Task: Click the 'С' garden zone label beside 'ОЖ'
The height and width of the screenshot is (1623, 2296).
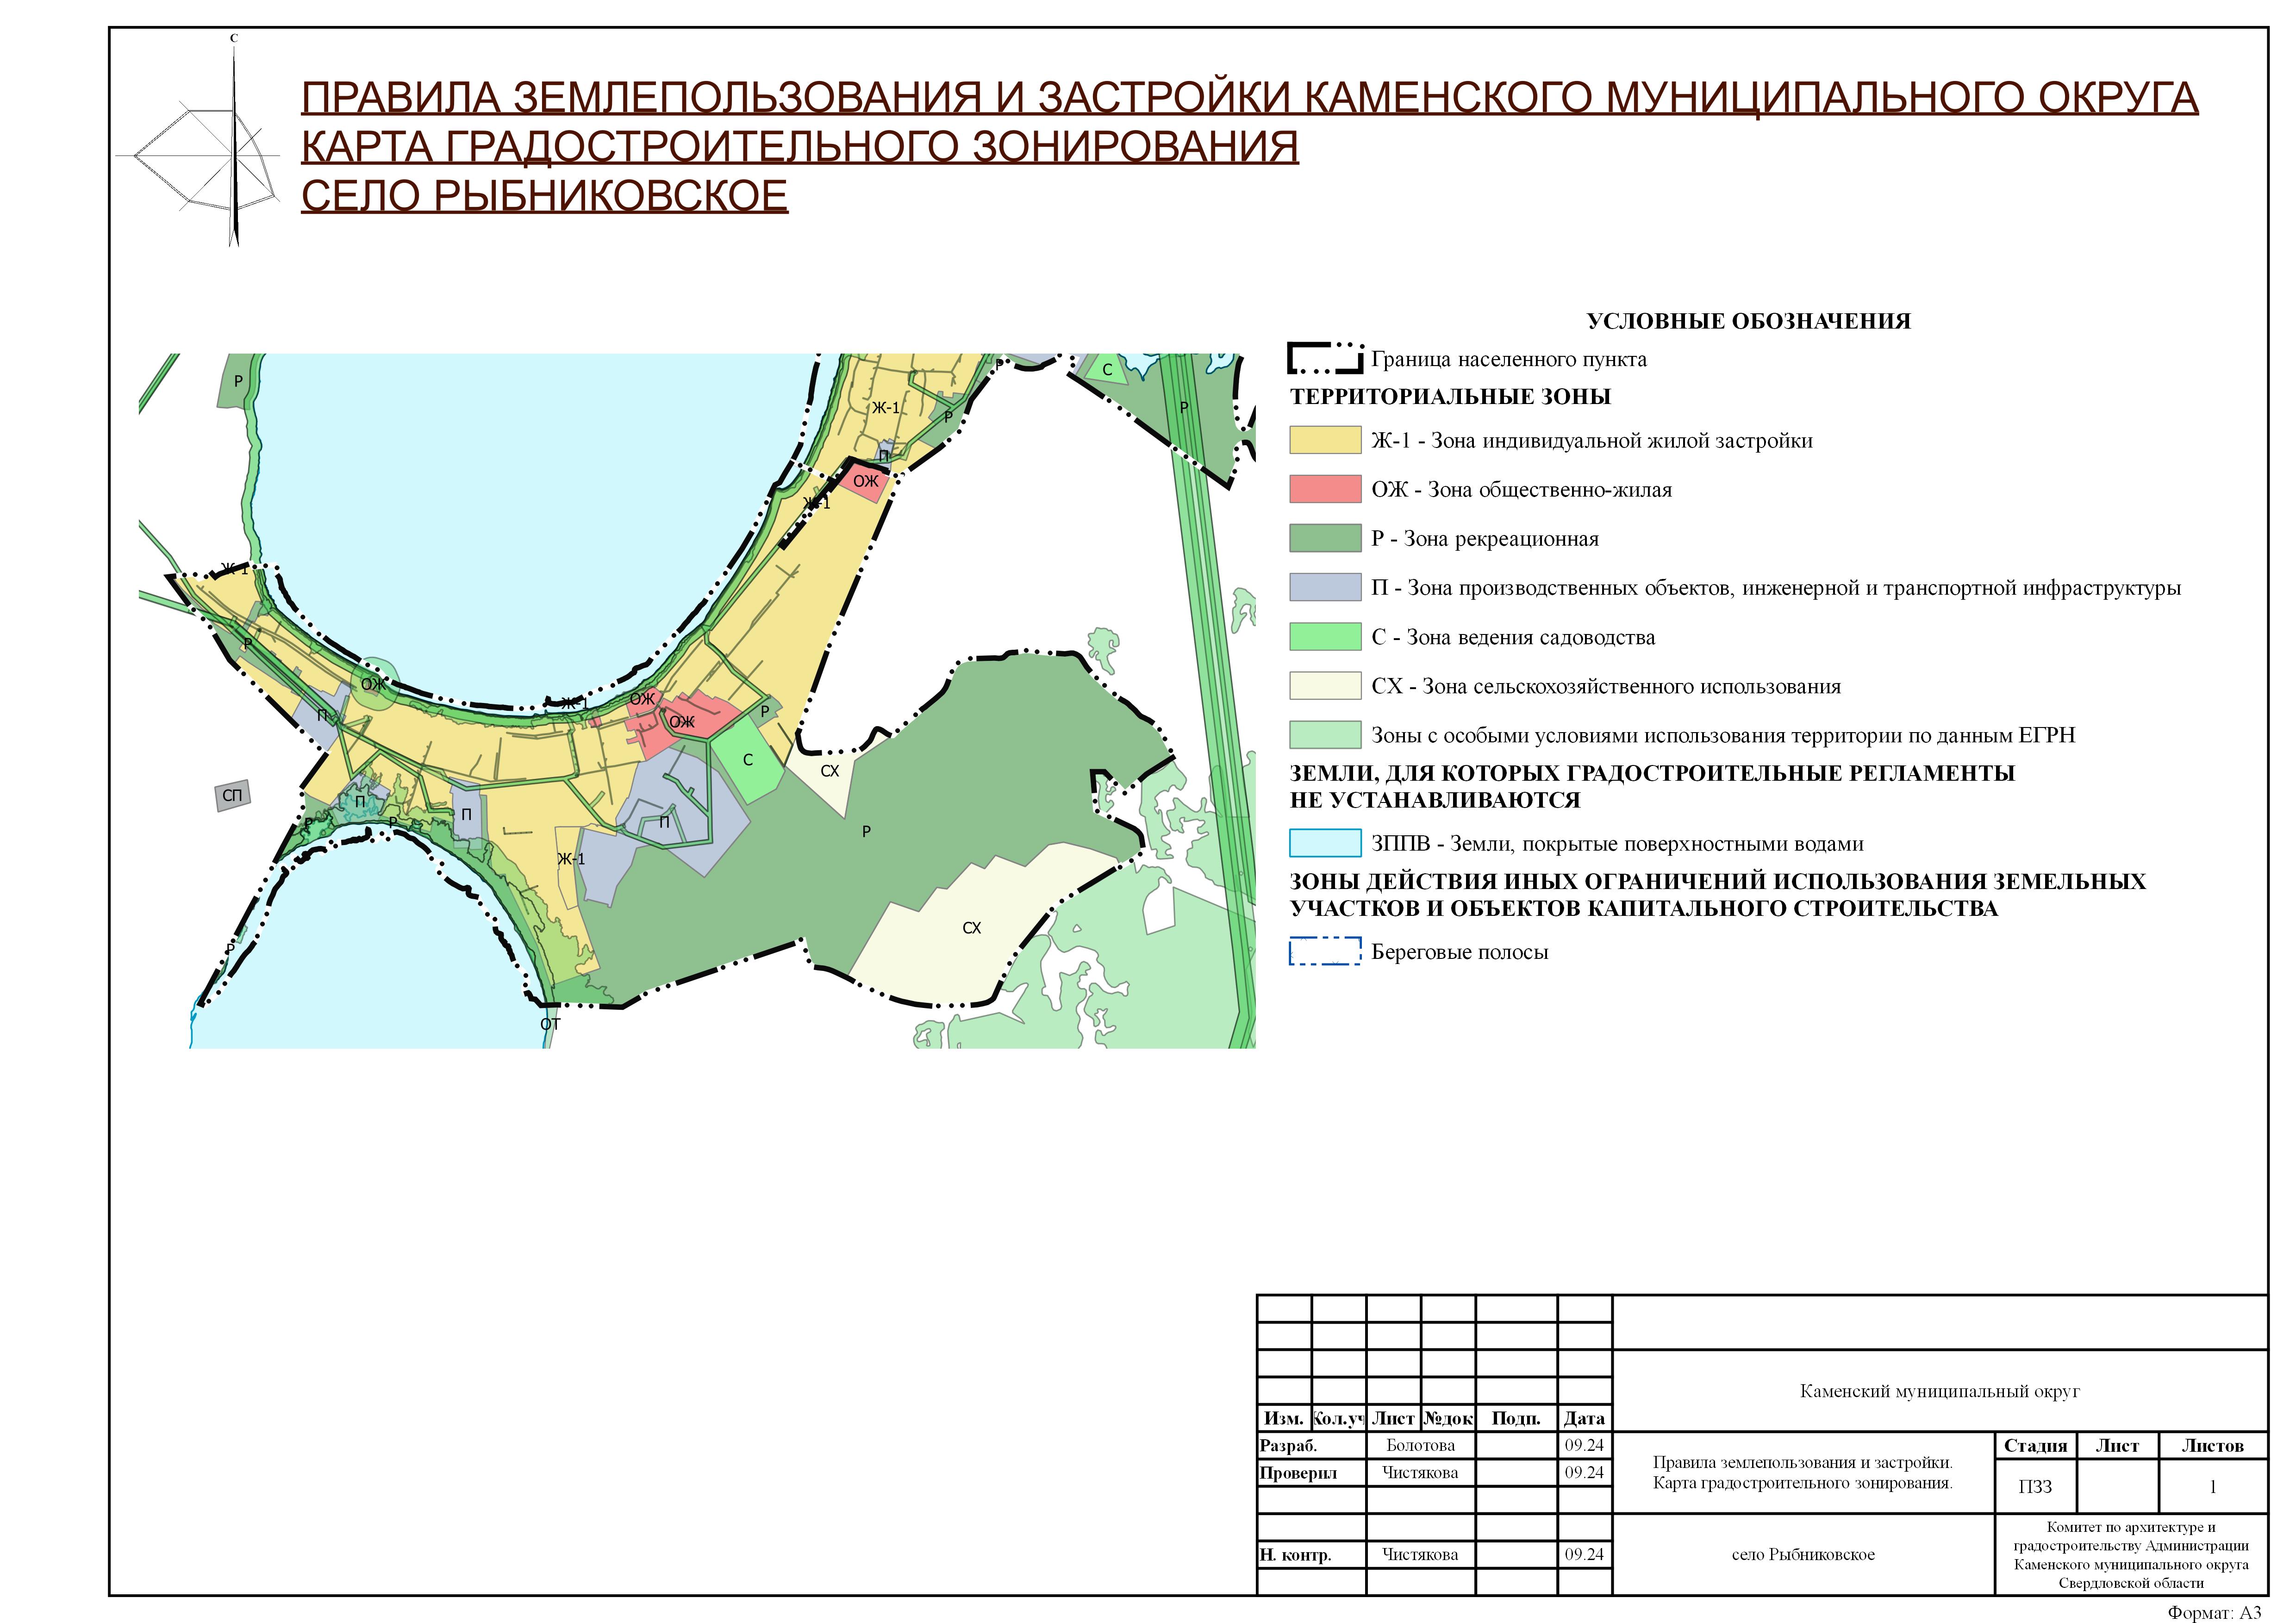Action: (747, 760)
